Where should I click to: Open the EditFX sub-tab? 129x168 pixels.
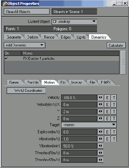click(x=106, y=83)
